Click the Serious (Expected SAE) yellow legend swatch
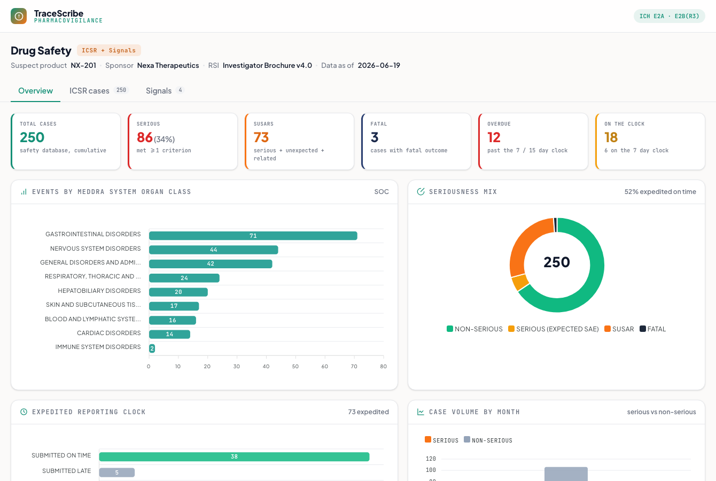The height and width of the screenshot is (481, 716). click(511, 329)
